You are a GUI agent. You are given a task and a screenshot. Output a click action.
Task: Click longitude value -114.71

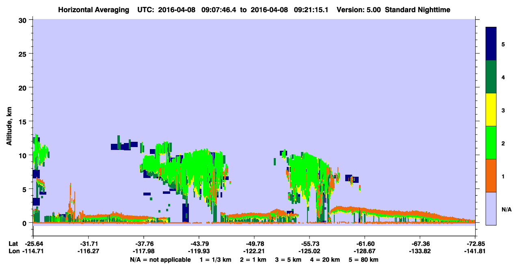(x=33, y=251)
